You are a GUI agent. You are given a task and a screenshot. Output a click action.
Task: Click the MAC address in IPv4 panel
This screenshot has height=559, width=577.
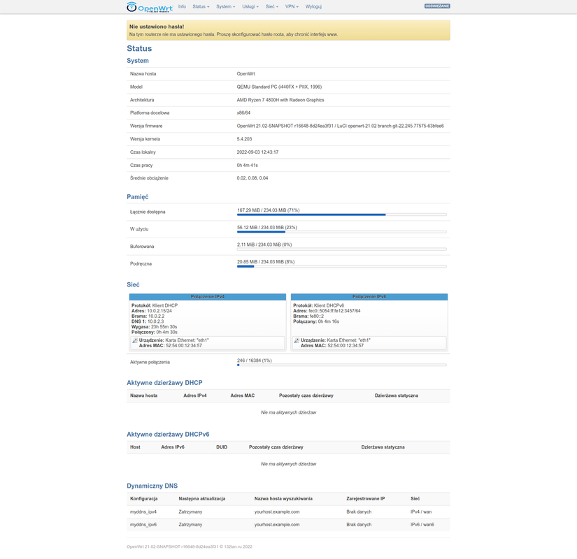tap(184, 346)
